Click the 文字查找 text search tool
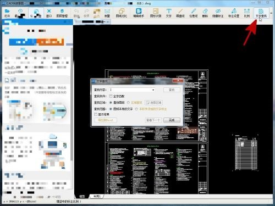This screenshot has height=206, width=275. pos(261,13)
